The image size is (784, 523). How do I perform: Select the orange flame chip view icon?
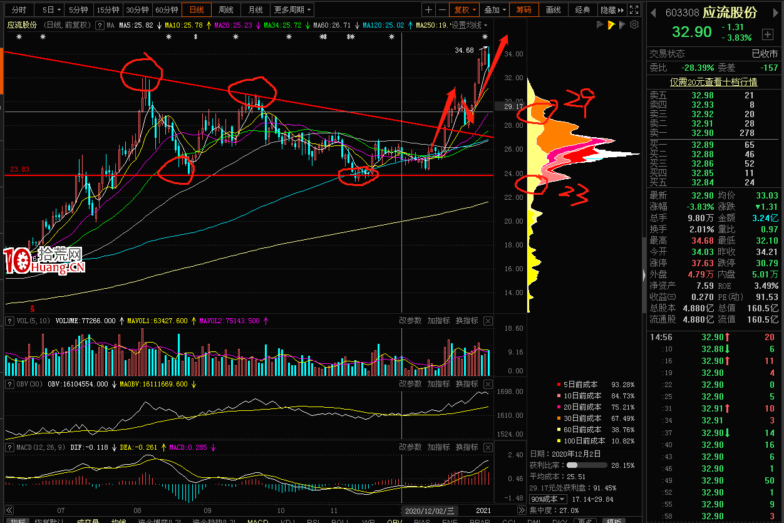coord(611,24)
